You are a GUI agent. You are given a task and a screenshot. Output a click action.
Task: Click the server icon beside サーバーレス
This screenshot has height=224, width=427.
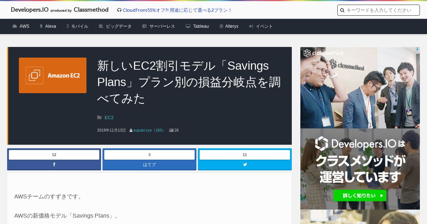(144, 26)
